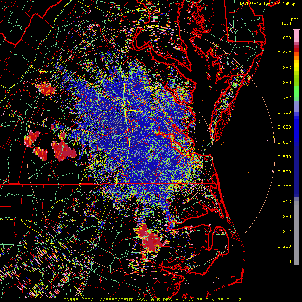This screenshot has width=302, height=302.
Task: Click the radar site center marker
Action: pos(151,151)
